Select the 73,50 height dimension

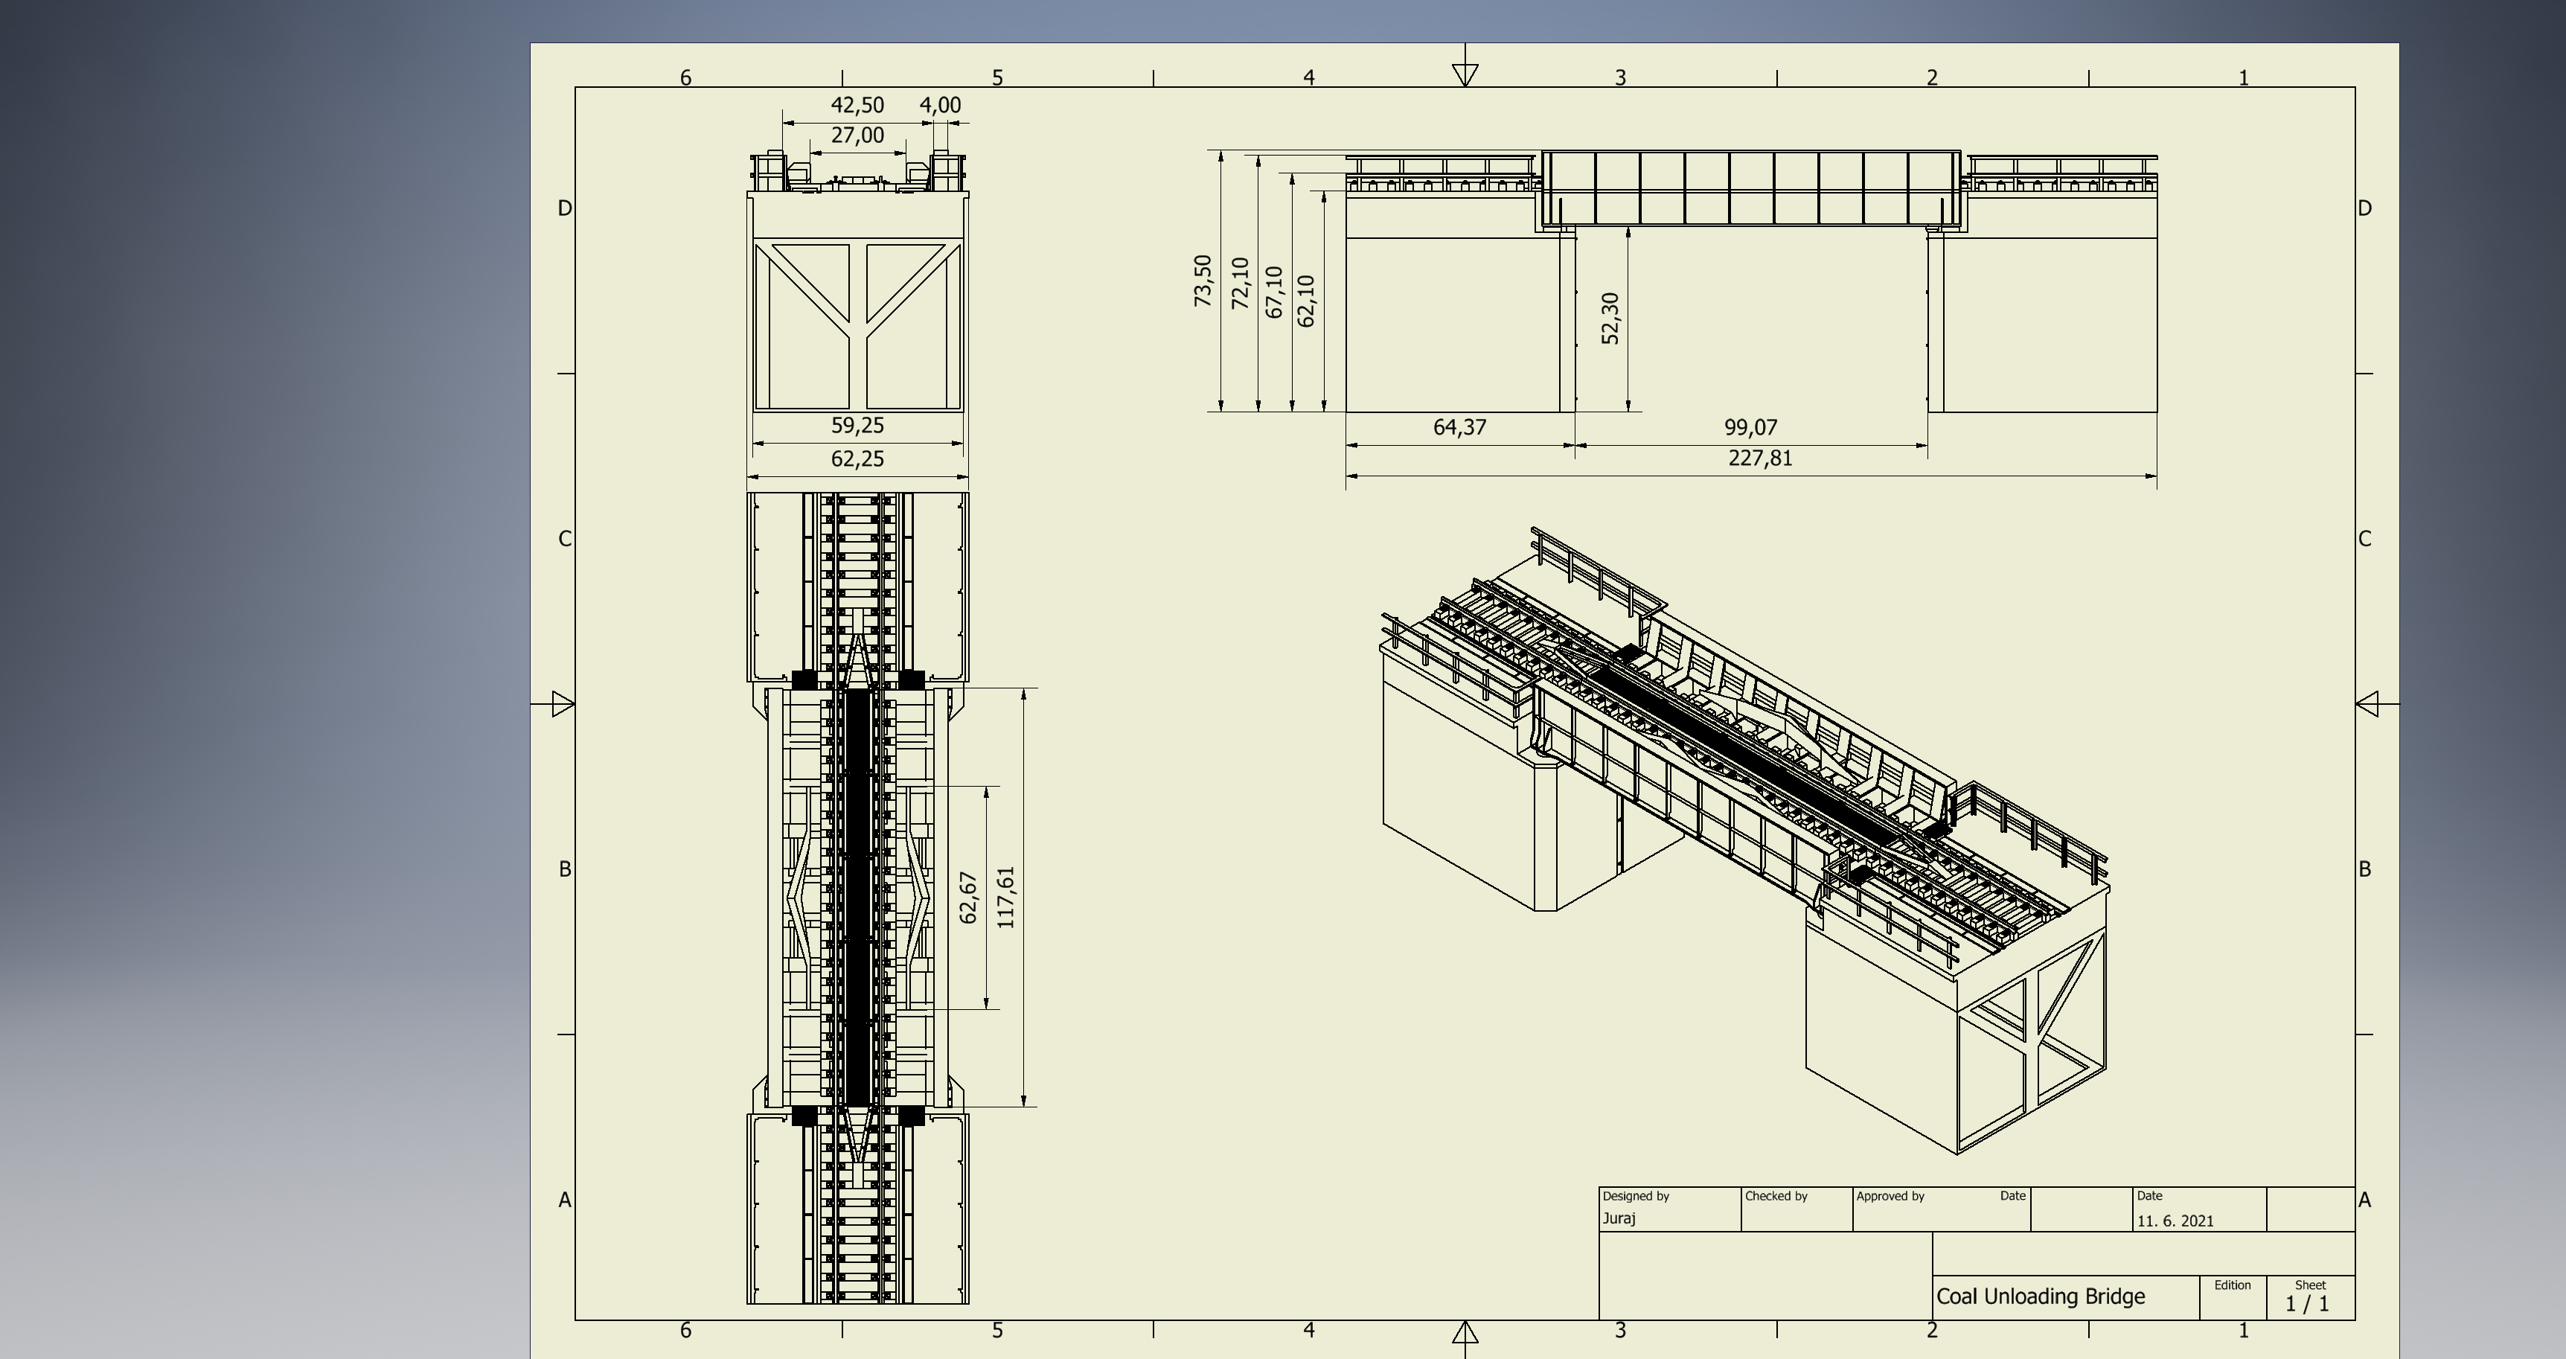point(1203,281)
